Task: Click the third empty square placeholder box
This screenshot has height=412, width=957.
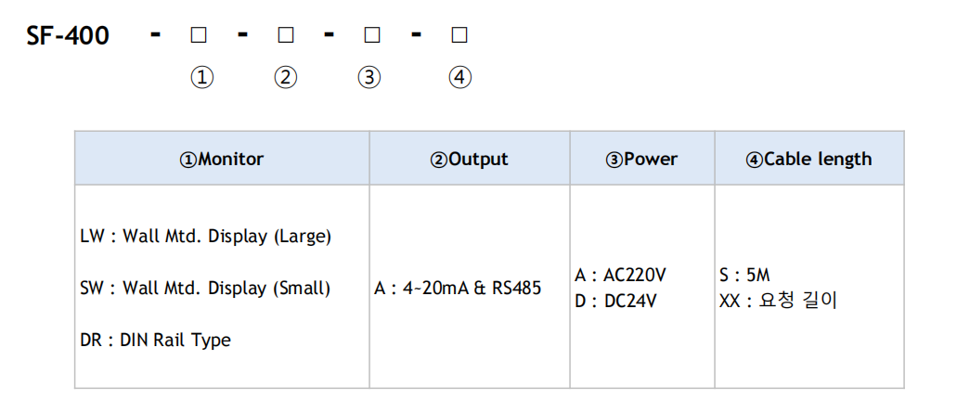Action: 371,36
